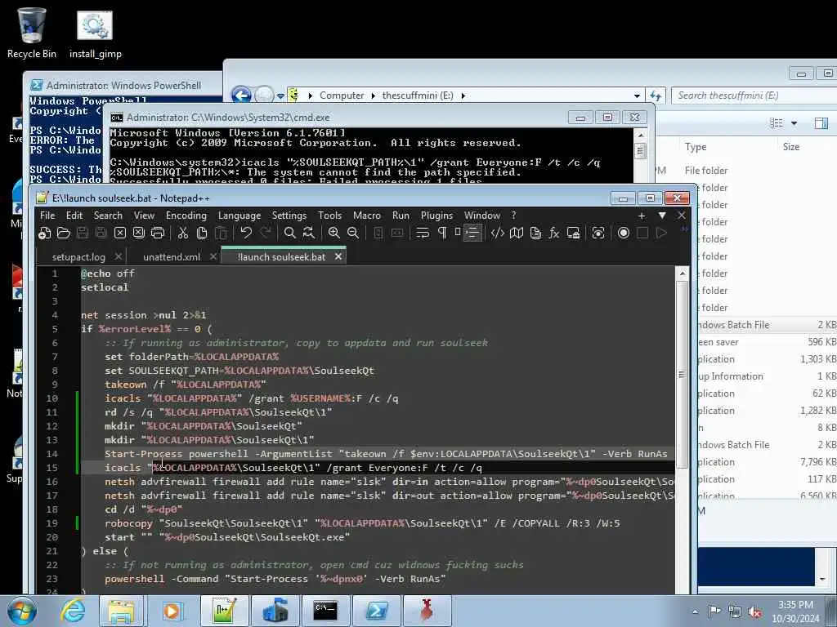
Task: Toggle the highlighted indent guide button
Action: [x=472, y=233]
